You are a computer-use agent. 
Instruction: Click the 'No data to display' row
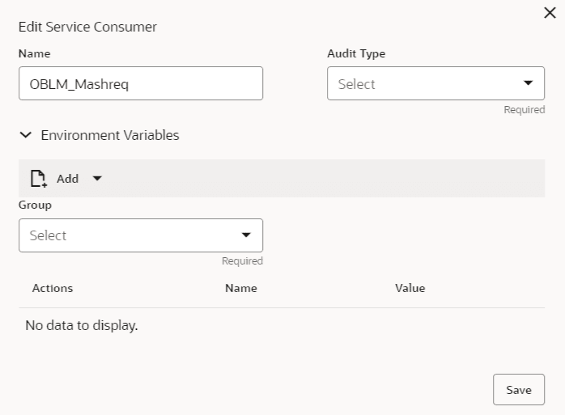click(x=82, y=327)
